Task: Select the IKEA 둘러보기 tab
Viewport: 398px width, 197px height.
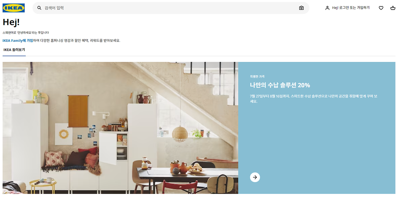Action: click(x=14, y=50)
